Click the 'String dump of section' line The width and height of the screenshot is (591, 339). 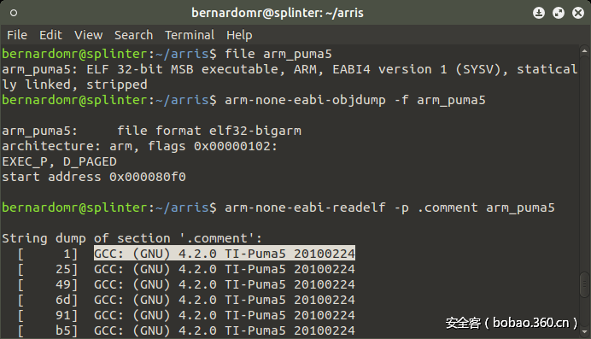pyautogui.click(x=132, y=238)
